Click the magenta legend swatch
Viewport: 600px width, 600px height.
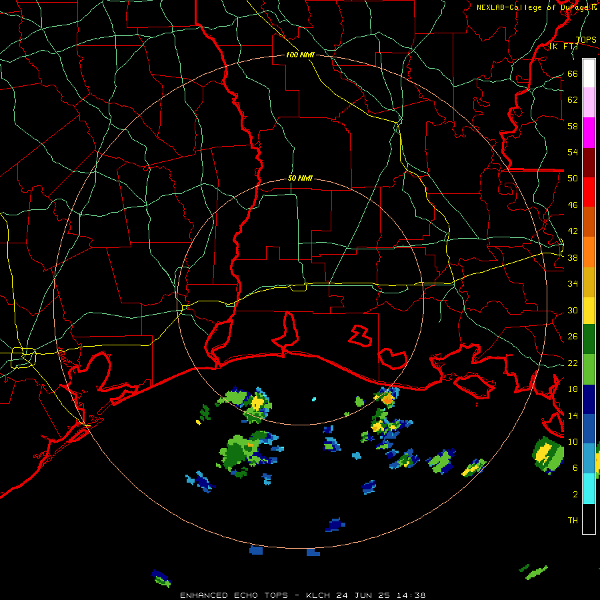589,133
